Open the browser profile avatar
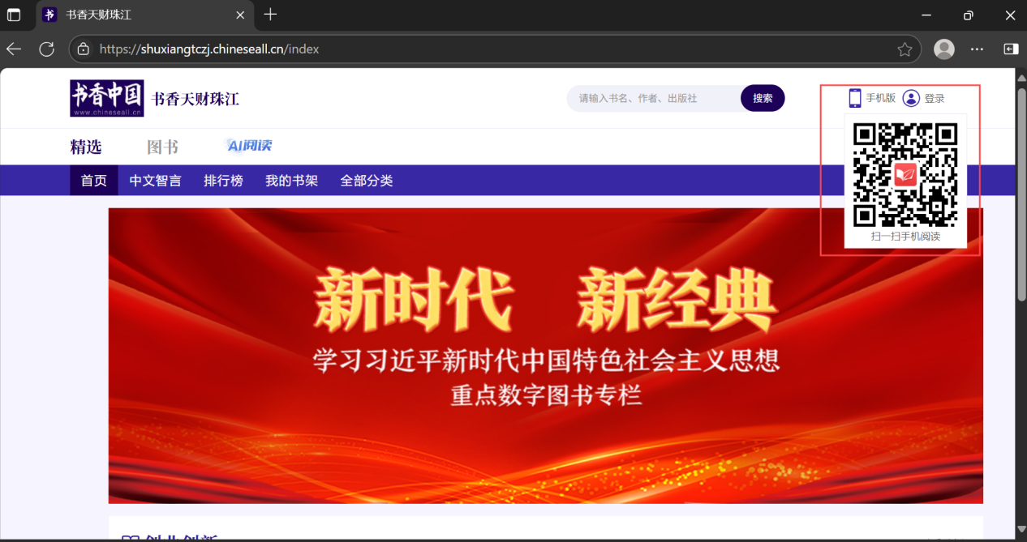1027x542 pixels. tap(943, 49)
